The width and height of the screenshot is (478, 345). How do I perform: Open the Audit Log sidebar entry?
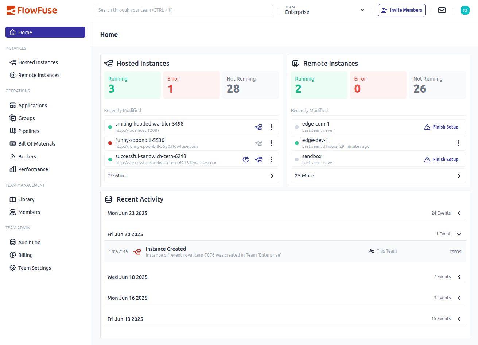point(29,242)
